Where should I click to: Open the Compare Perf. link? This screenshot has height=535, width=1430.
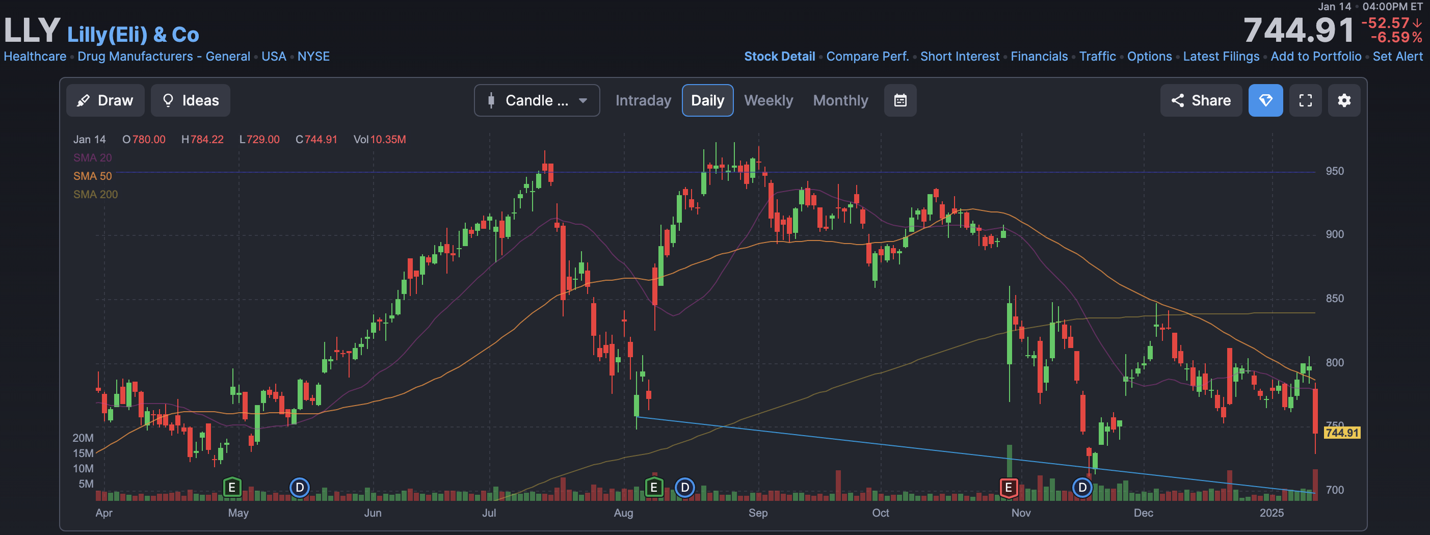tap(867, 56)
